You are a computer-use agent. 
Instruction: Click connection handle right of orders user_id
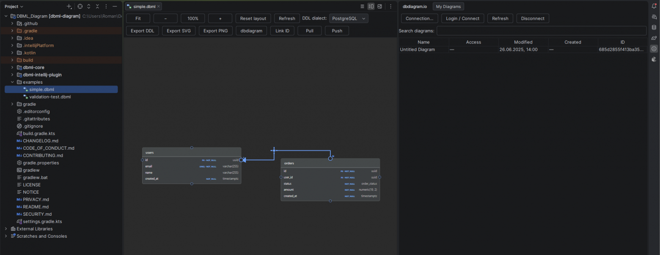380,177
